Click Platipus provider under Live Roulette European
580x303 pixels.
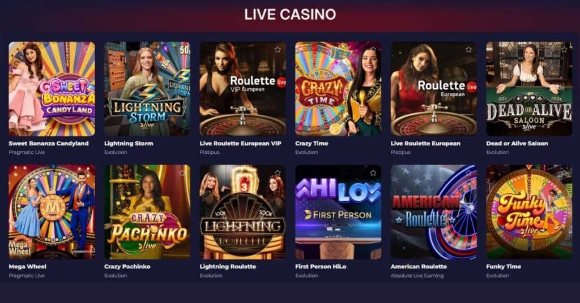coord(400,152)
